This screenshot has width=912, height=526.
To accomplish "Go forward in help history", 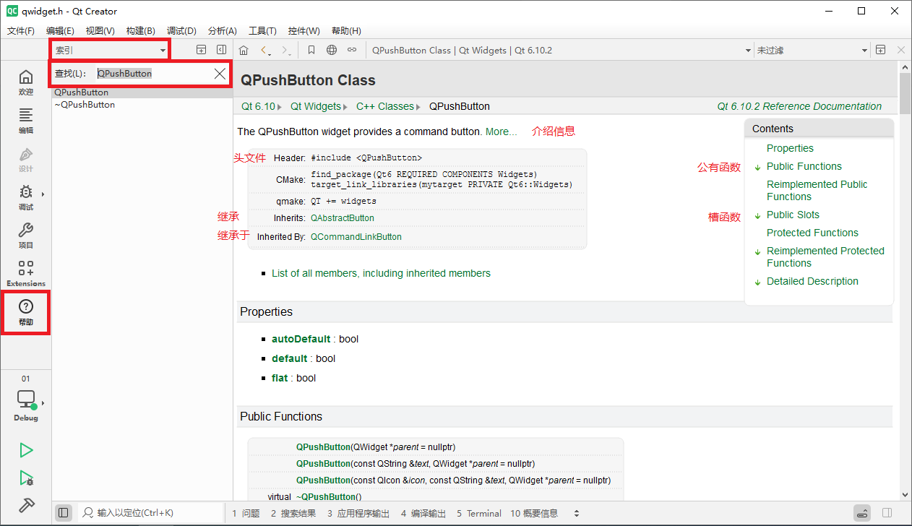I will 287,50.
